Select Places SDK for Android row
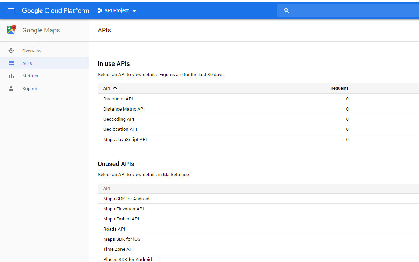The height and width of the screenshot is (262, 419). click(x=258, y=259)
